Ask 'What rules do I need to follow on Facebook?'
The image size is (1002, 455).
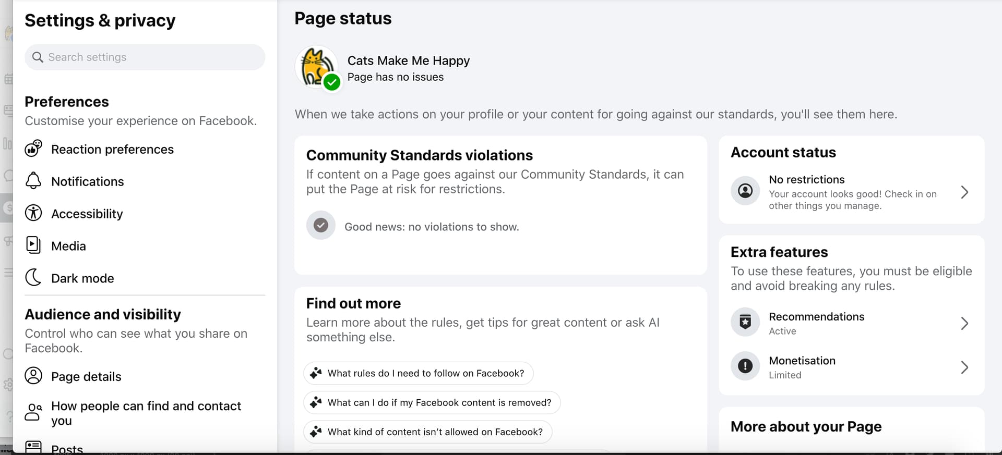coord(418,373)
